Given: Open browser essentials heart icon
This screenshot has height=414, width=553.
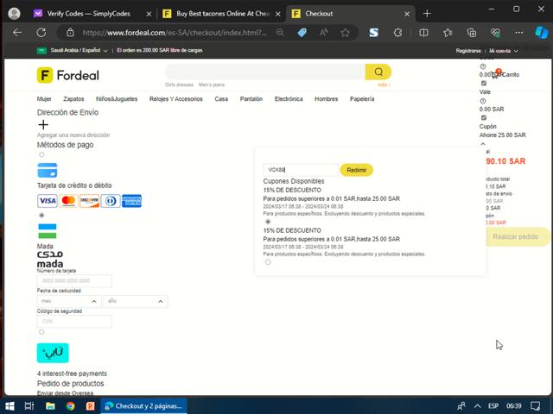Looking at the screenshot, I should coord(495,33).
